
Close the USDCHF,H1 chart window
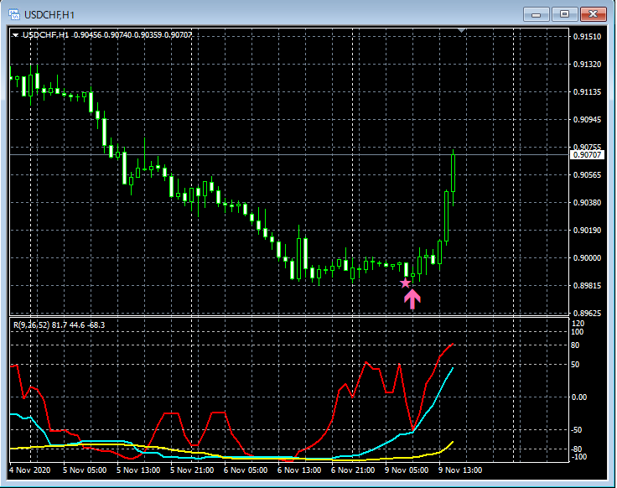pyautogui.click(x=593, y=14)
